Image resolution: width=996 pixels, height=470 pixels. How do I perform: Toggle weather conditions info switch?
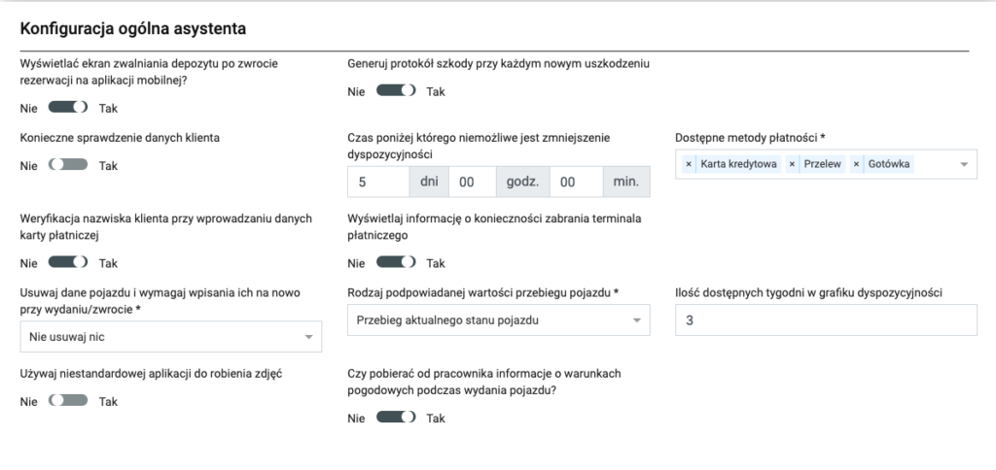(x=396, y=418)
